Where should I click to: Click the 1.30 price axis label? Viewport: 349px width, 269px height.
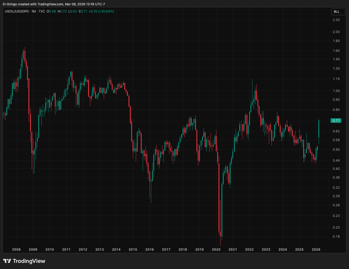336,69
